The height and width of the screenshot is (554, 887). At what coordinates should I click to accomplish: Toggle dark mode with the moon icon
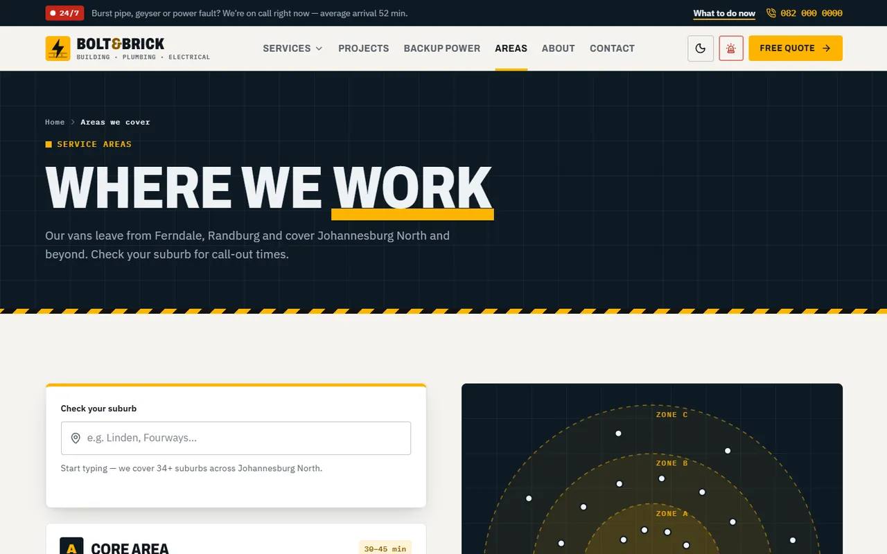701,48
